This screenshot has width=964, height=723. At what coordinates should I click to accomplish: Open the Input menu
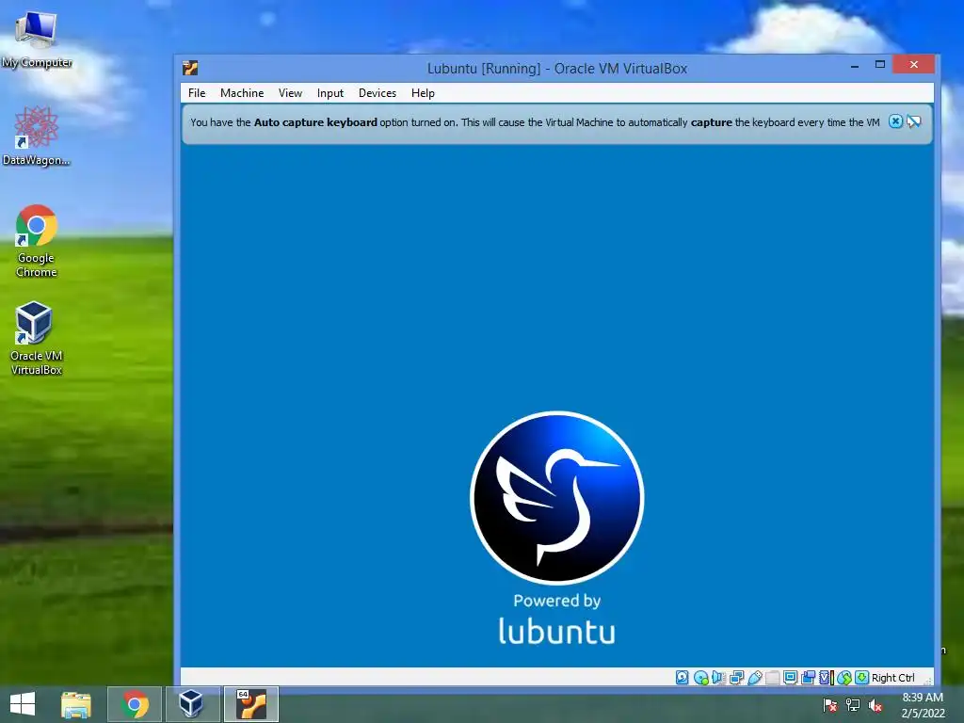(330, 93)
